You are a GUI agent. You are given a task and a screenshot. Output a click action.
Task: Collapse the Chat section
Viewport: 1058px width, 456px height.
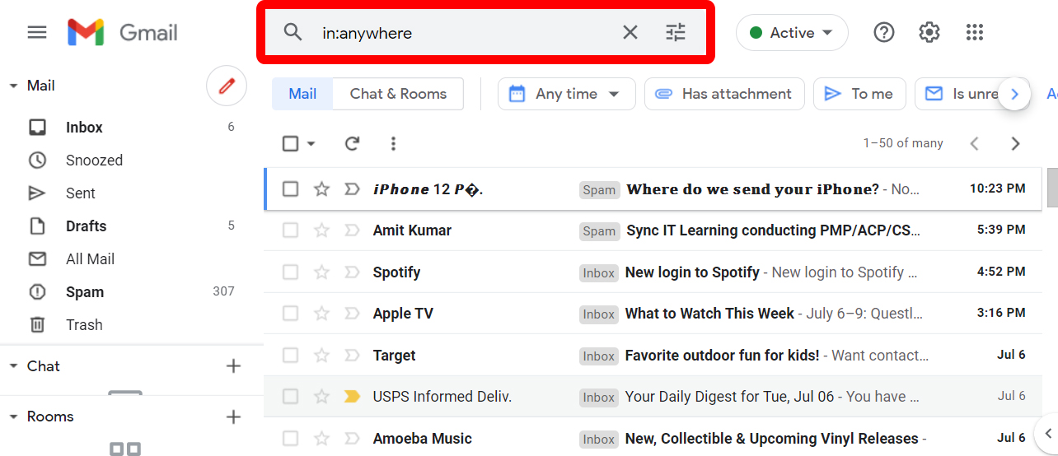click(x=13, y=366)
